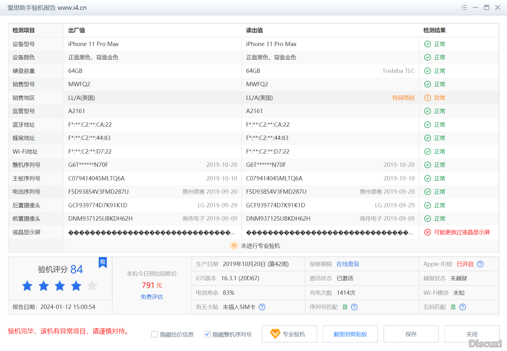This screenshot has height=351, width=507.
Task: Select Toshiba TLC storage text
Action: (398, 71)
